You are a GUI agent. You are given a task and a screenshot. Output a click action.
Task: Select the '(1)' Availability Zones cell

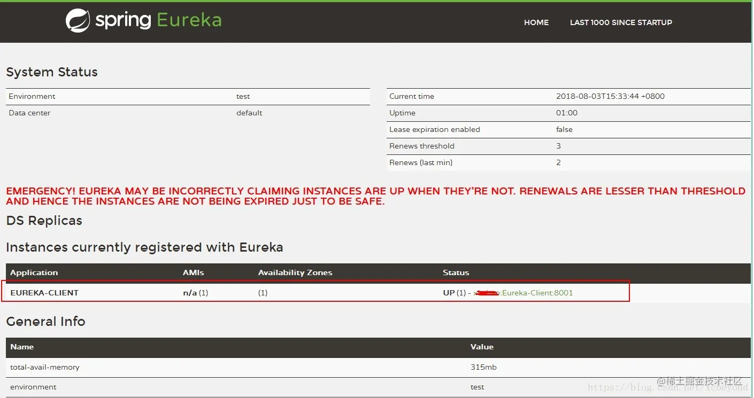coord(263,293)
